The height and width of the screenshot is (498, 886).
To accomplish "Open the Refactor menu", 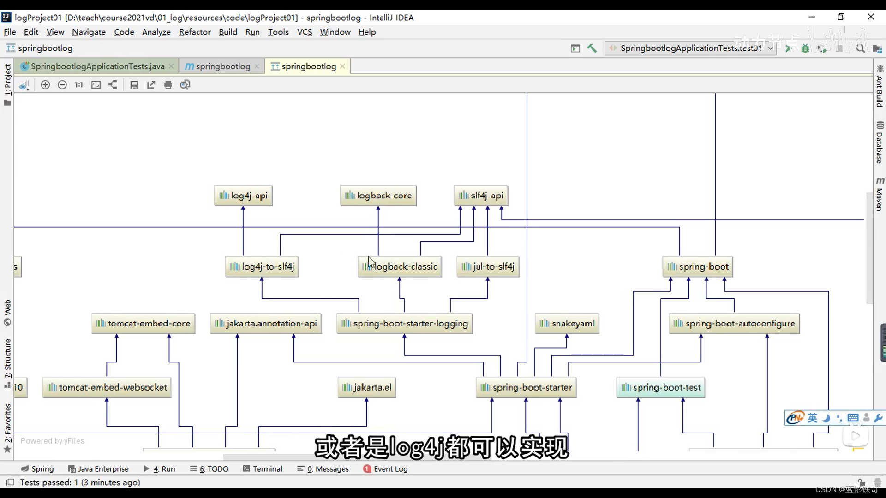I will tap(195, 32).
